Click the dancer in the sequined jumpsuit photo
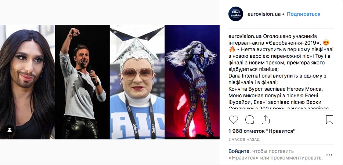343x165 pixels. click(192, 82)
